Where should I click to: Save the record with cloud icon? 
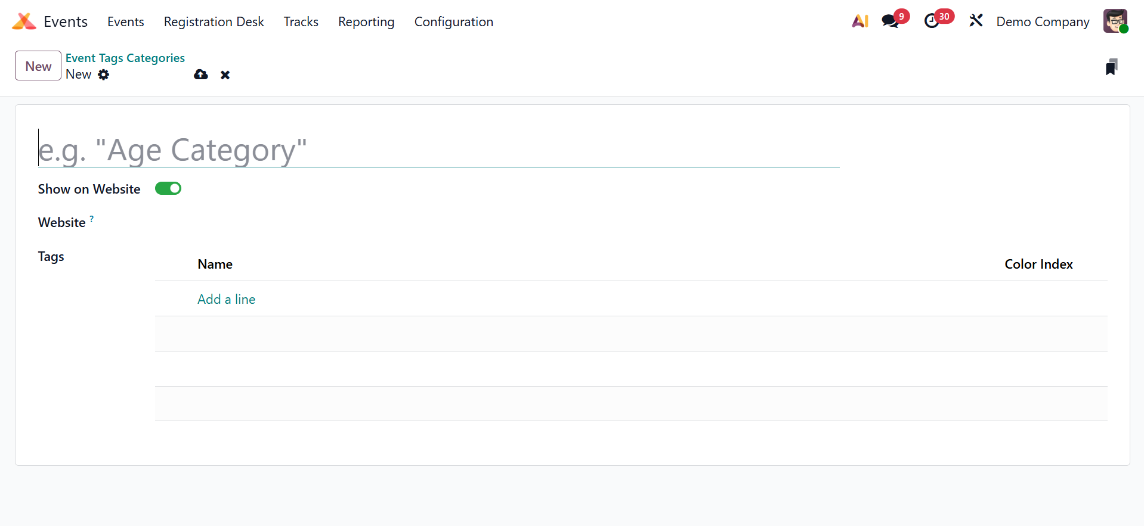201,74
